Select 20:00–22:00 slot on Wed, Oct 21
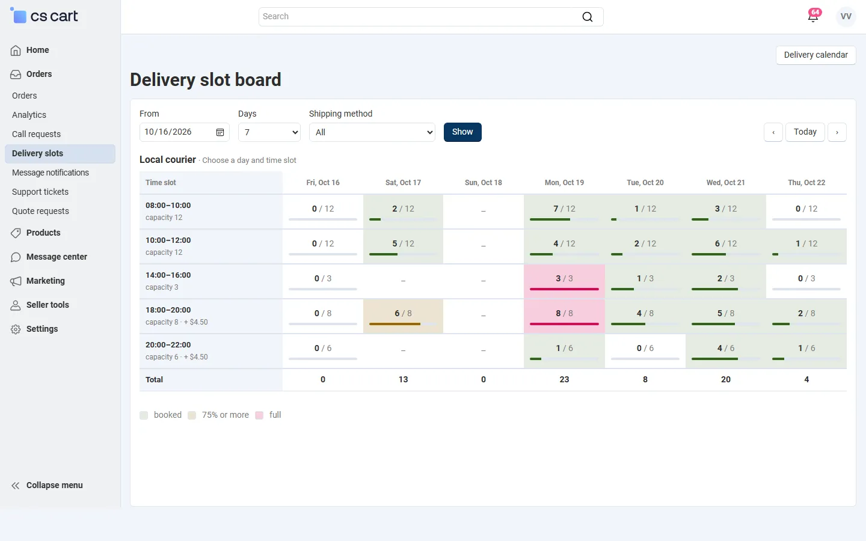This screenshot has height=541, width=866. coord(726,351)
